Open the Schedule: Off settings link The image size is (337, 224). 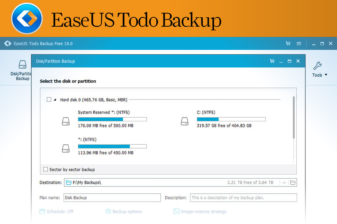pos(60,212)
